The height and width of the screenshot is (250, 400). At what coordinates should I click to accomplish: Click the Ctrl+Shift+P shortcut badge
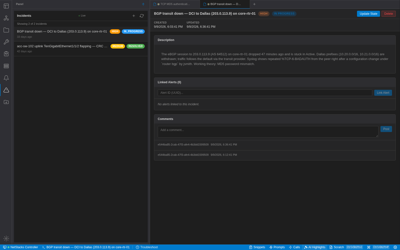tap(381, 247)
